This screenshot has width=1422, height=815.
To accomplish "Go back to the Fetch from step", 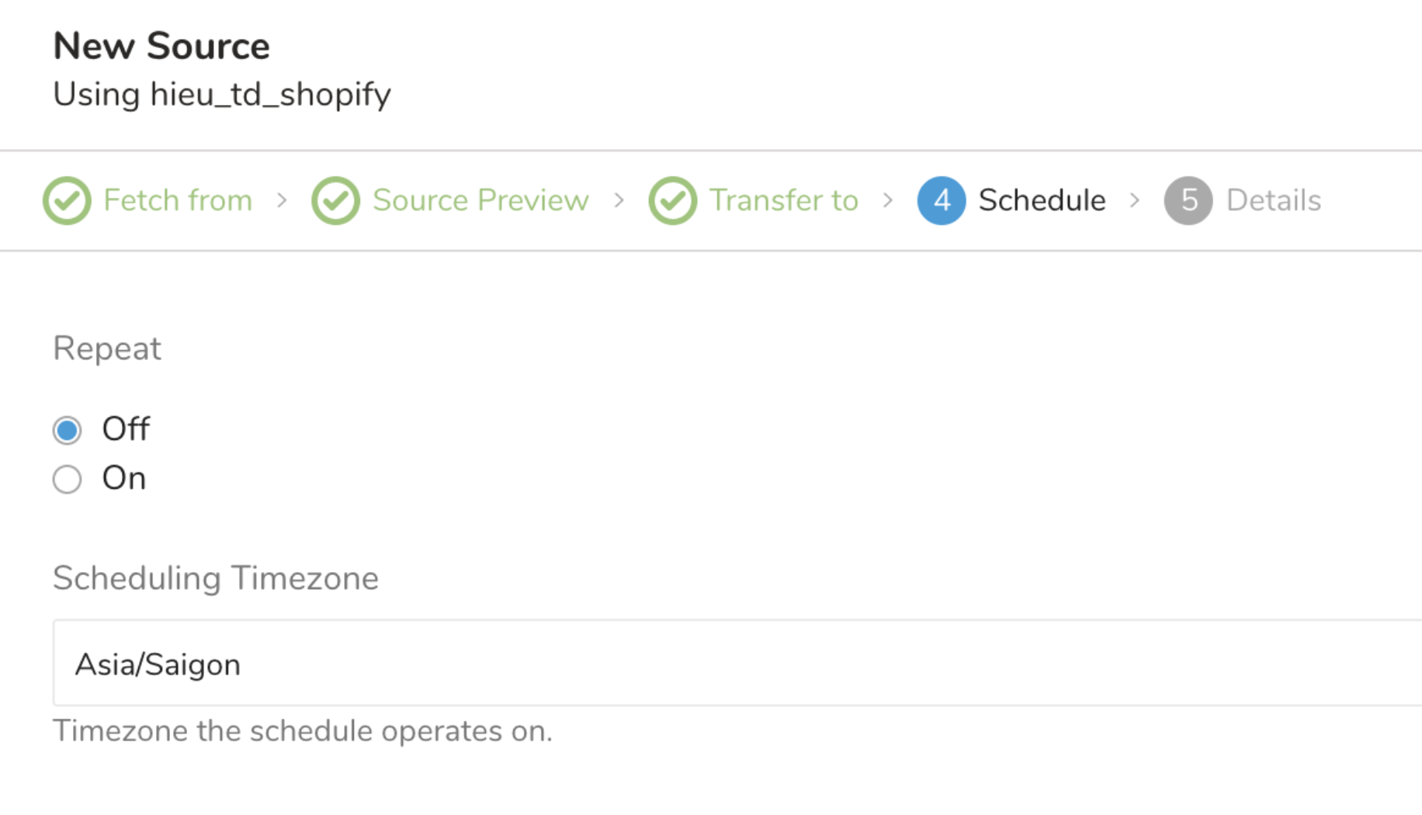I will click(x=178, y=200).
